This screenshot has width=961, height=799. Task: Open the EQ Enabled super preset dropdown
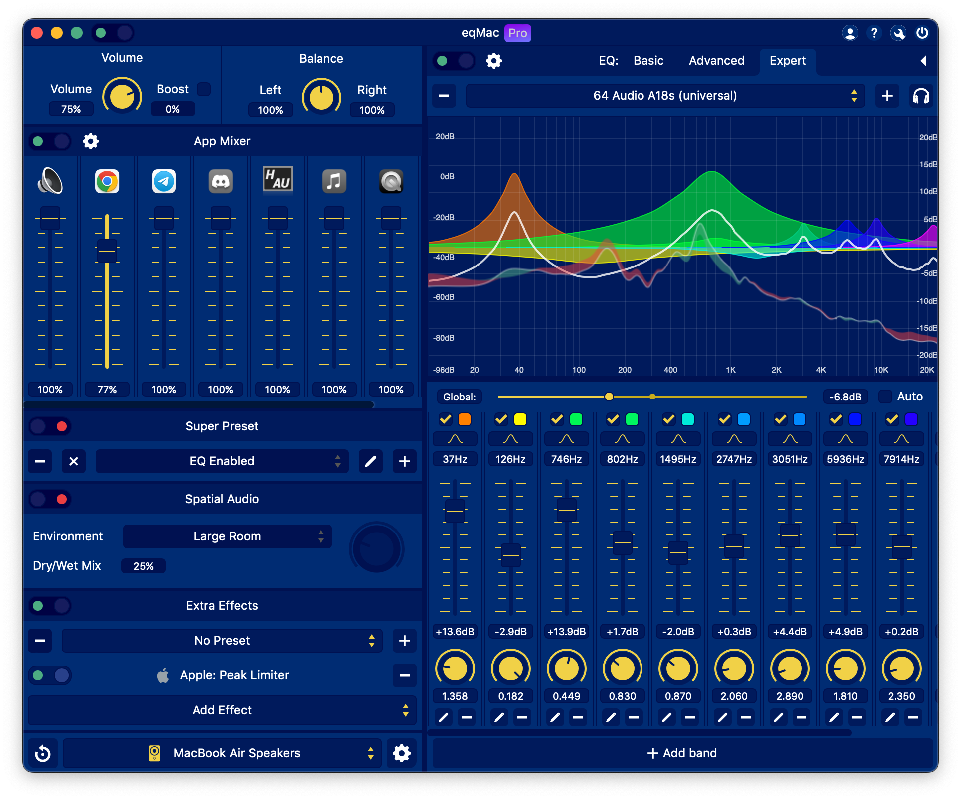222,461
